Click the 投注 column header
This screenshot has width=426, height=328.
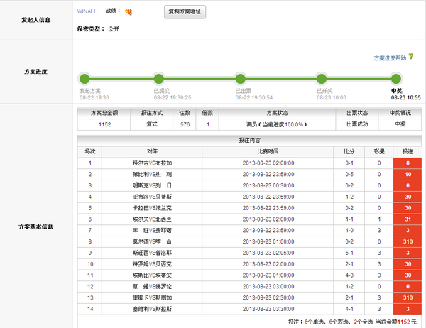tap(408, 151)
